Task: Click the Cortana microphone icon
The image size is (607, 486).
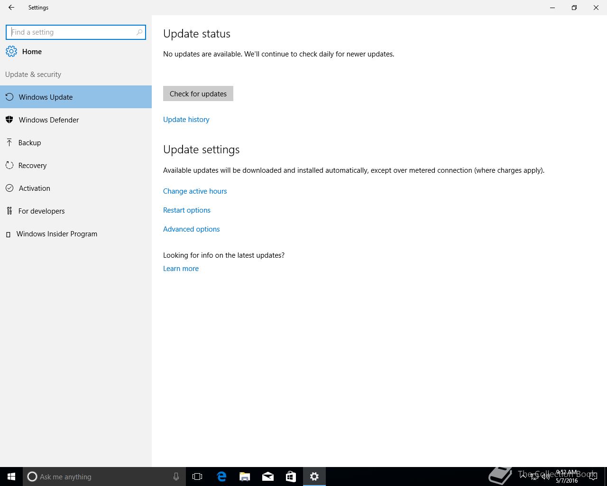Action: [x=176, y=477]
